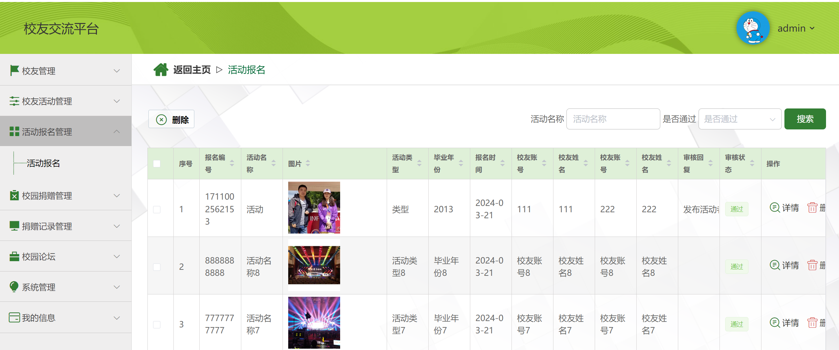Click the card icon for 我的信息
The image size is (839, 350).
(14, 318)
